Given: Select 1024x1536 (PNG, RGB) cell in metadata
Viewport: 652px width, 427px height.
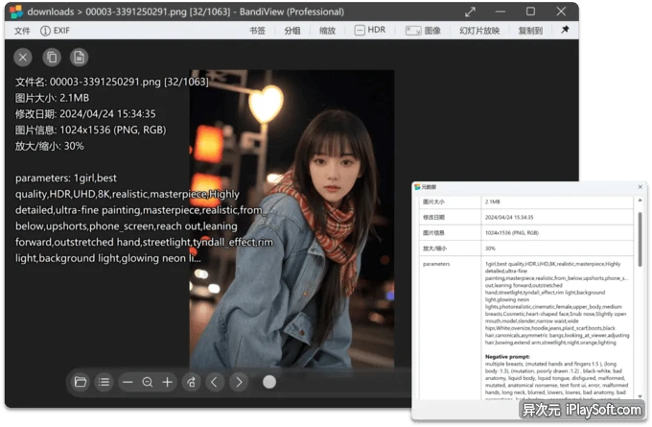Looking at the screenshot, I should pyautogui.click(x=512, y=232).
